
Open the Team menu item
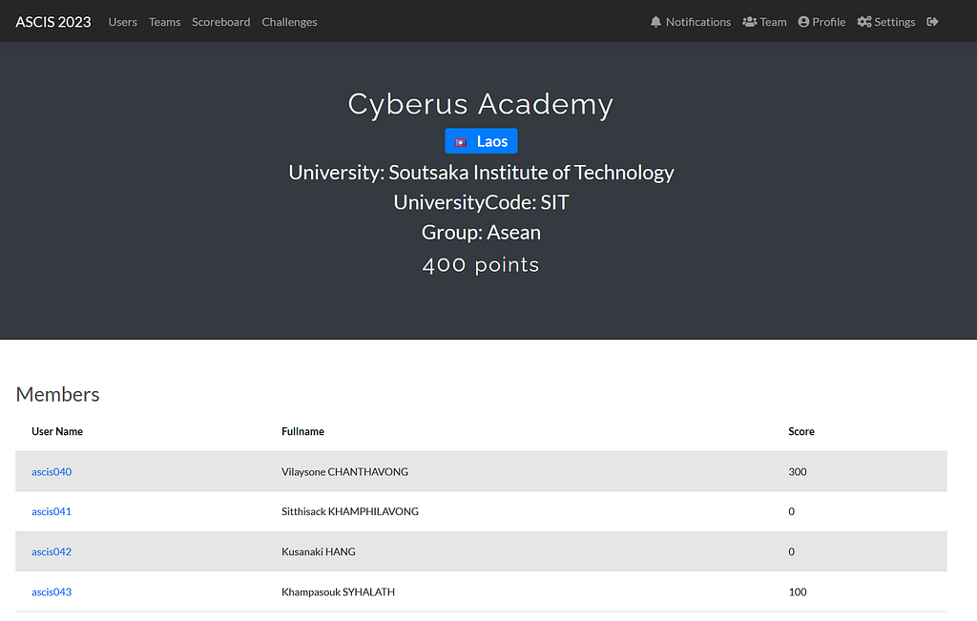coord(764,22)
